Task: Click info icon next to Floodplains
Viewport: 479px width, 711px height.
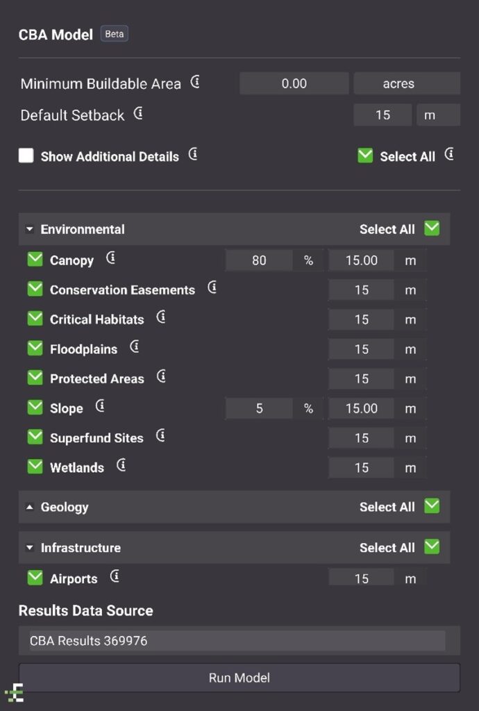Action: tap(135, 347)
